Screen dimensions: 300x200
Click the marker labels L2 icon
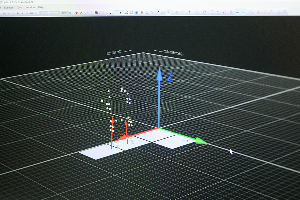click(x=111, y=13)
